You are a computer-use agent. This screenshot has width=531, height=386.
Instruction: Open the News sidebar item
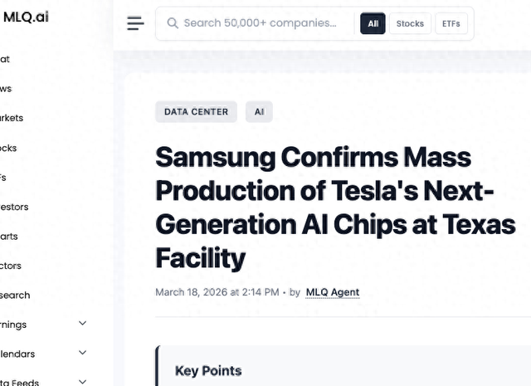6,89
